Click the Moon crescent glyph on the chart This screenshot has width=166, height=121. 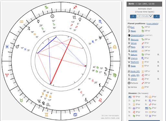click(106, 69)
